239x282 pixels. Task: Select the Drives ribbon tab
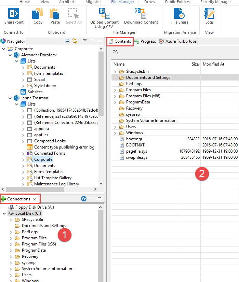149,2
